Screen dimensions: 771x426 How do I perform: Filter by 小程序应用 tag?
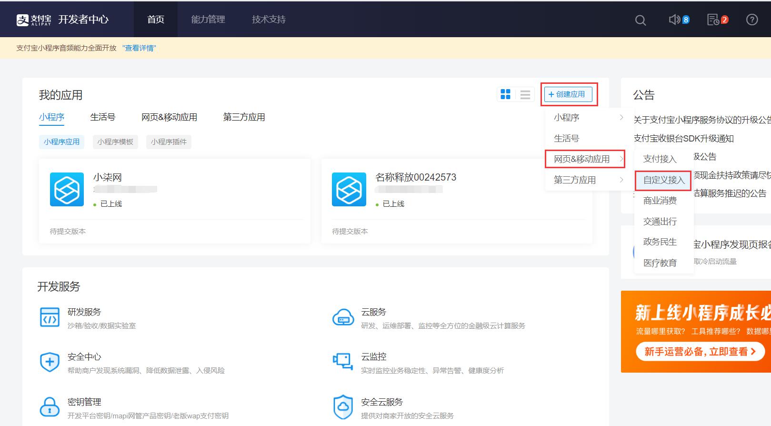(62, 142)
